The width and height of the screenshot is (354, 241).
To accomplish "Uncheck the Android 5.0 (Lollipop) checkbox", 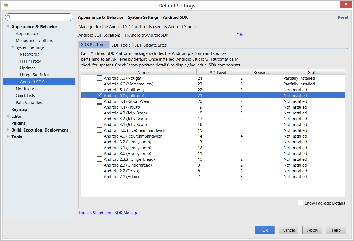I will pos(100,95).
